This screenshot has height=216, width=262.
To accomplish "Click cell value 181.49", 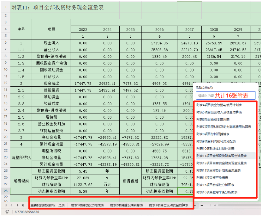I will click(159, 110).
